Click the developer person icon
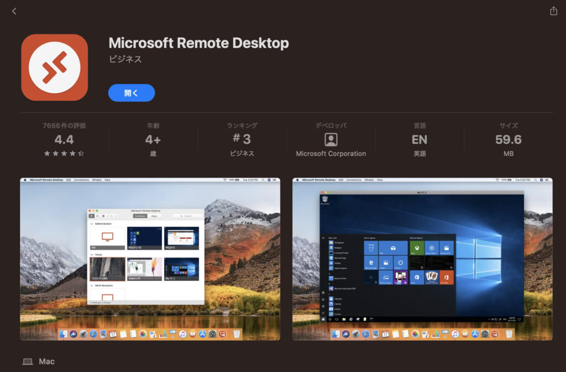This screenshot has height=372, width=566. [x=331, y=139]
